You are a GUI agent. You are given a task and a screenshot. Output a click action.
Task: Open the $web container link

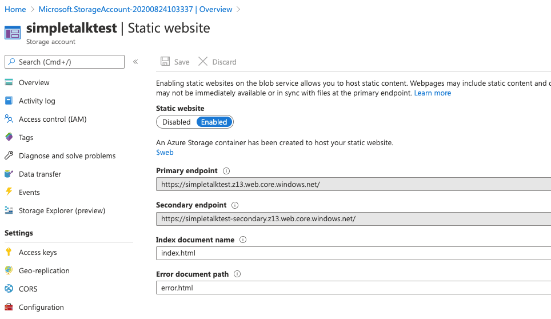tap(165, 152)
